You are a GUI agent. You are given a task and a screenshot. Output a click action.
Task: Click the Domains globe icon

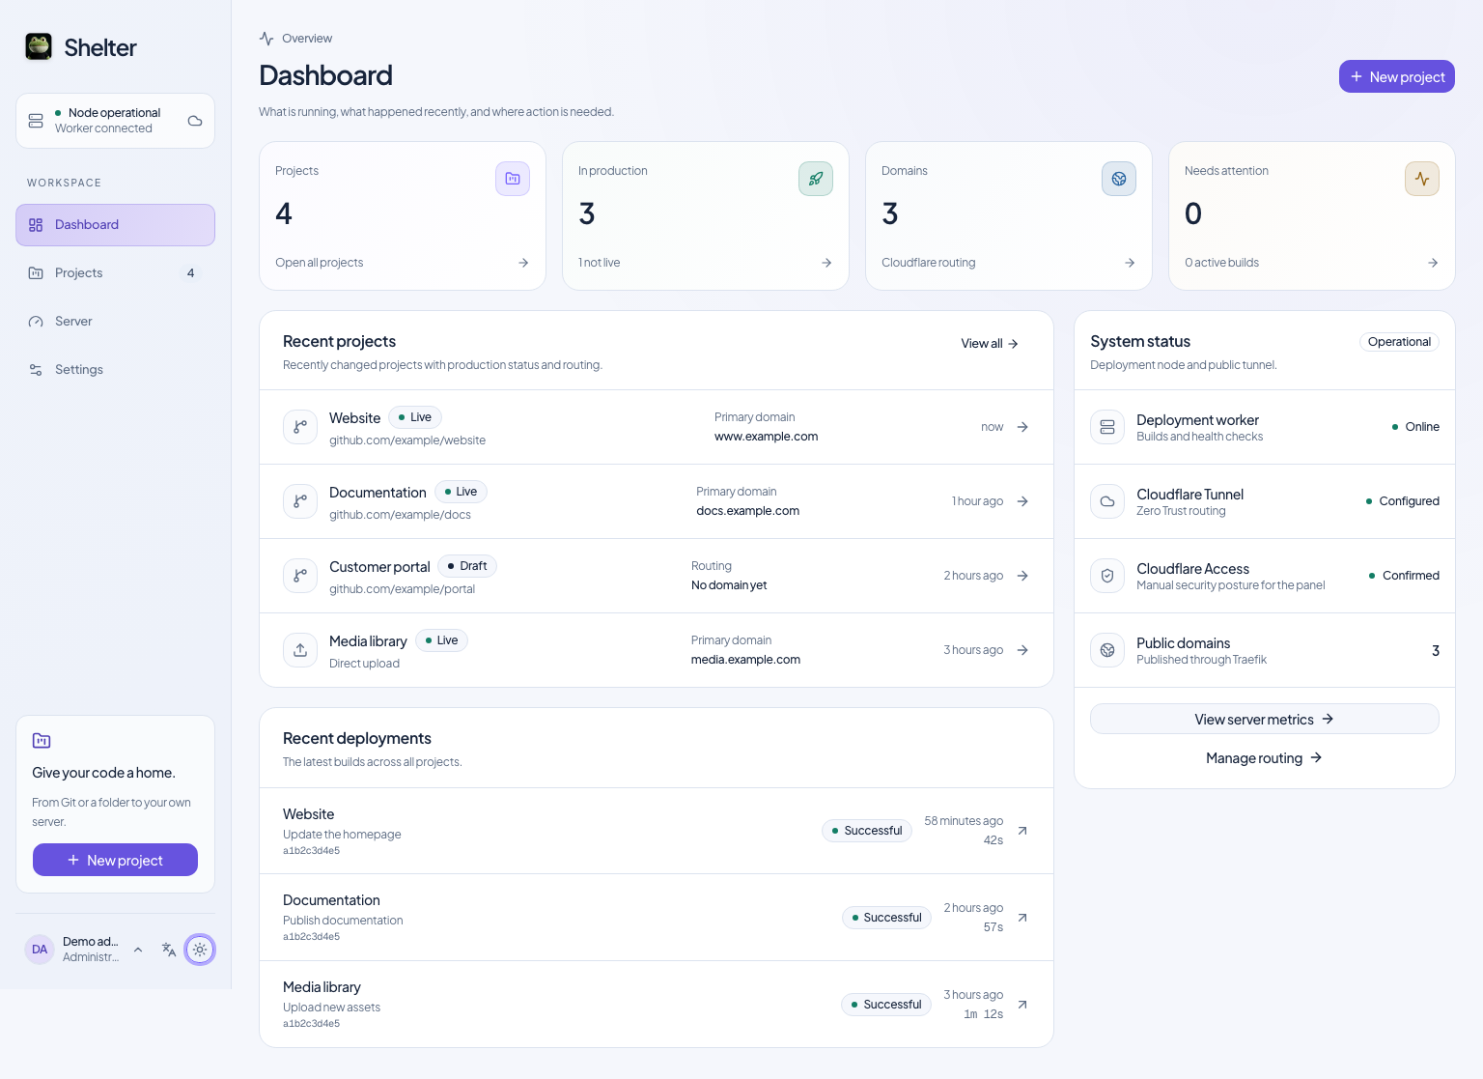(1119, 179)
